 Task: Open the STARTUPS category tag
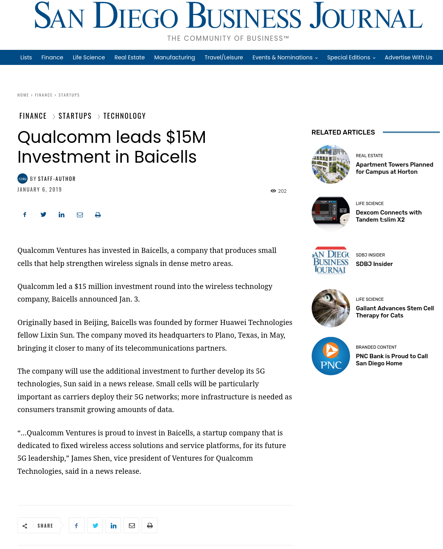[x=75, y=116]
